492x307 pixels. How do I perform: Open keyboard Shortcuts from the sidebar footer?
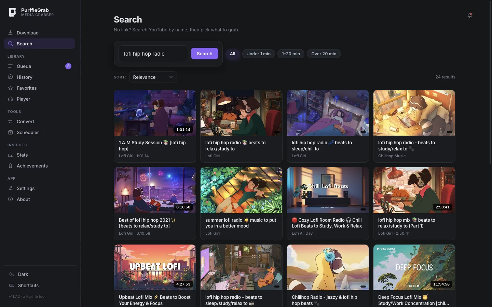coord(40,286)
